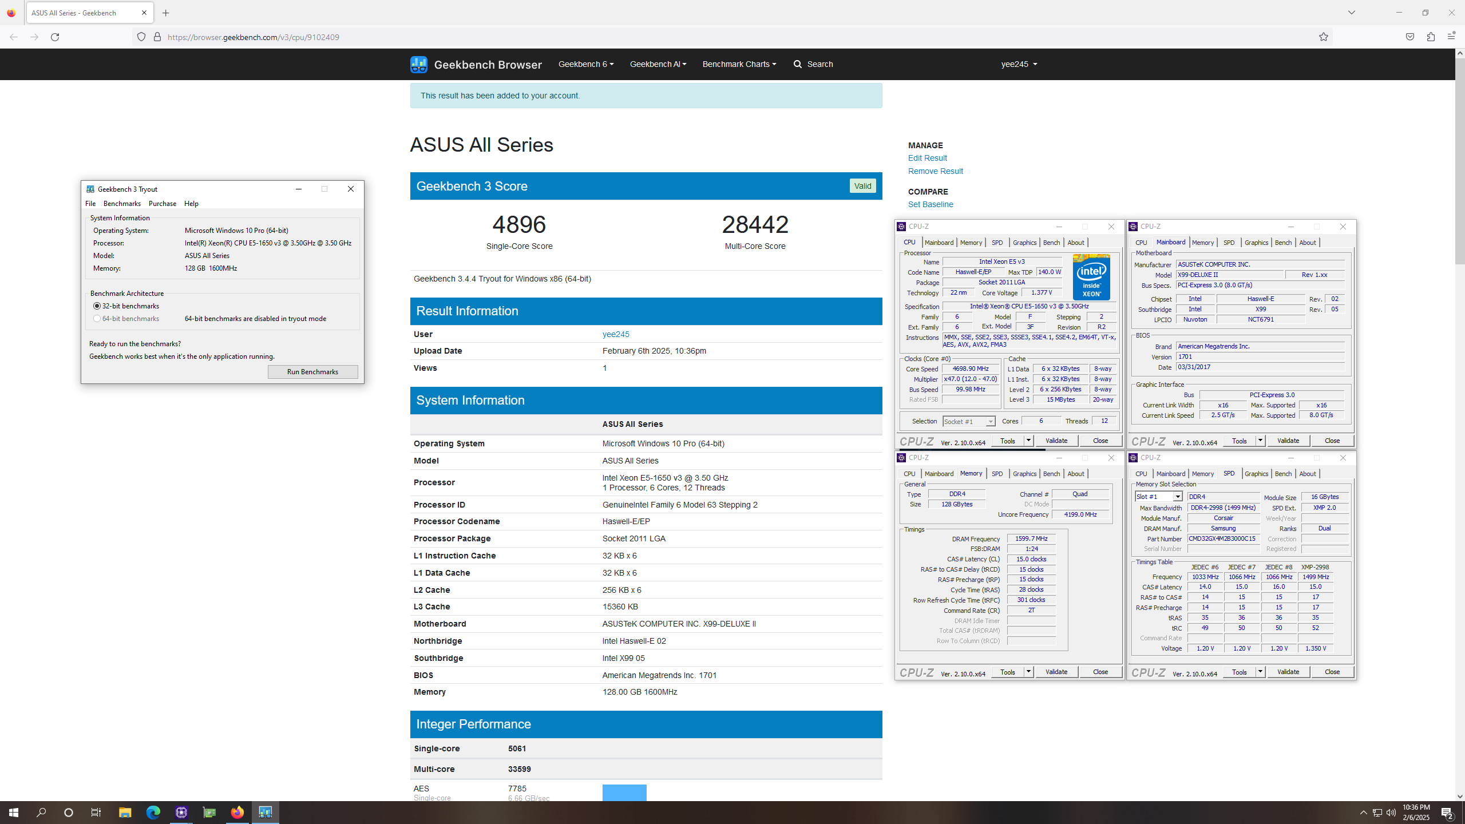Open the Windows Start menu

point(14,813)
